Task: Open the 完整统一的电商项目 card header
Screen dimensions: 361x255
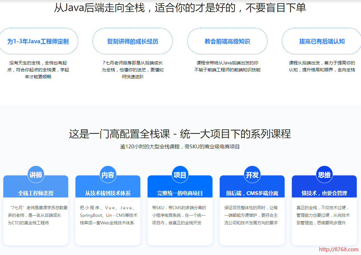Action: click(180, 187)
